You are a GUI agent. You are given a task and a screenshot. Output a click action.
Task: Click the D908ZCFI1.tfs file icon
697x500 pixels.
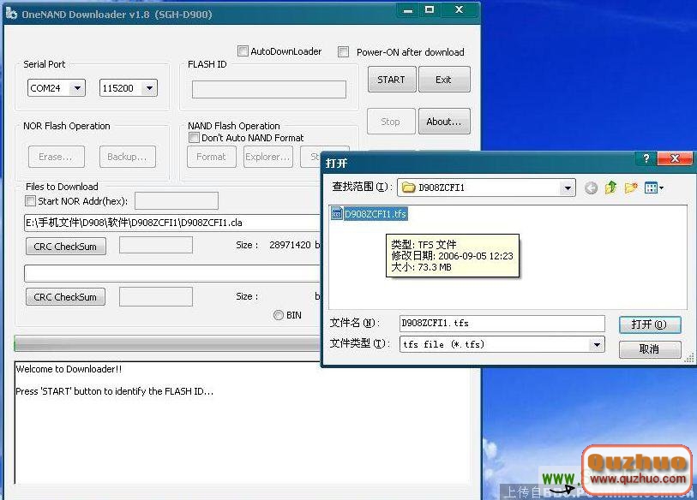[x=337, y=213]
